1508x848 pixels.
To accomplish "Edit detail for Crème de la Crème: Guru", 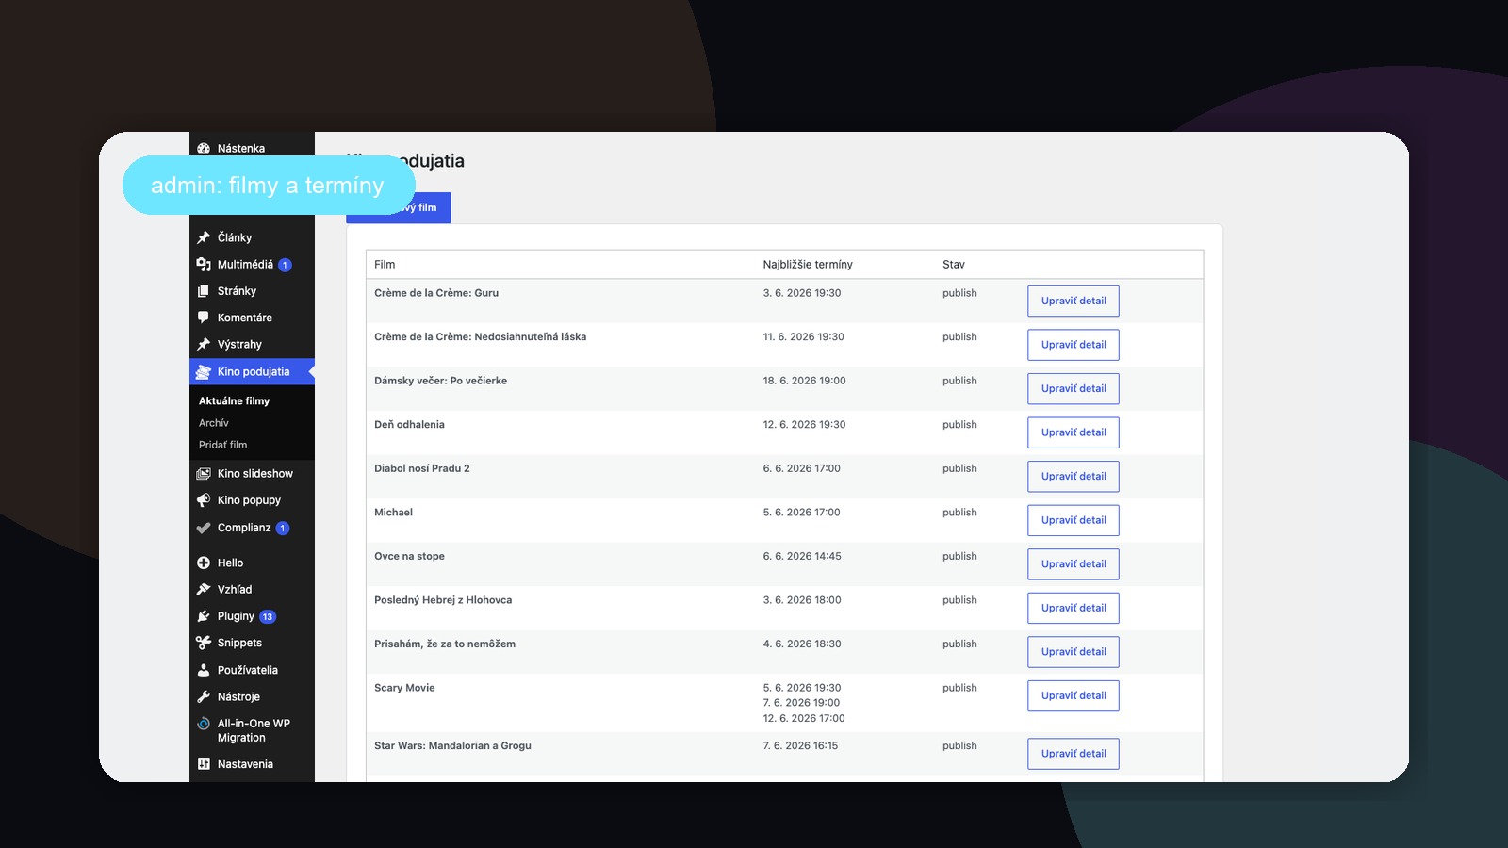I will [1074, 302].
